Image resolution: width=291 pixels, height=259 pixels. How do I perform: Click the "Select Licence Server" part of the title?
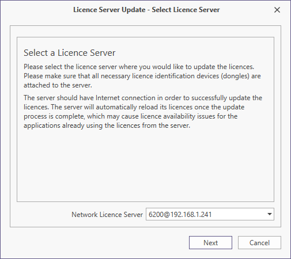pos(186,10)
